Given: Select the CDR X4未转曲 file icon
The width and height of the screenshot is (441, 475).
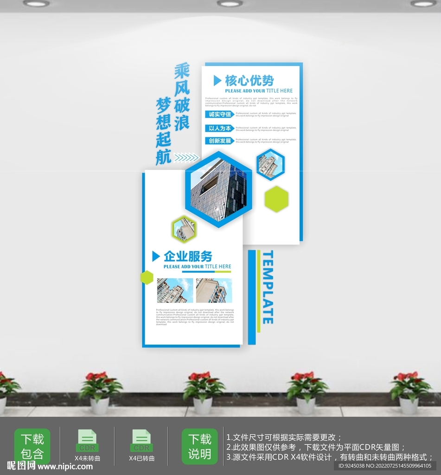Looking at the screenshot, I should coord(87,440).
